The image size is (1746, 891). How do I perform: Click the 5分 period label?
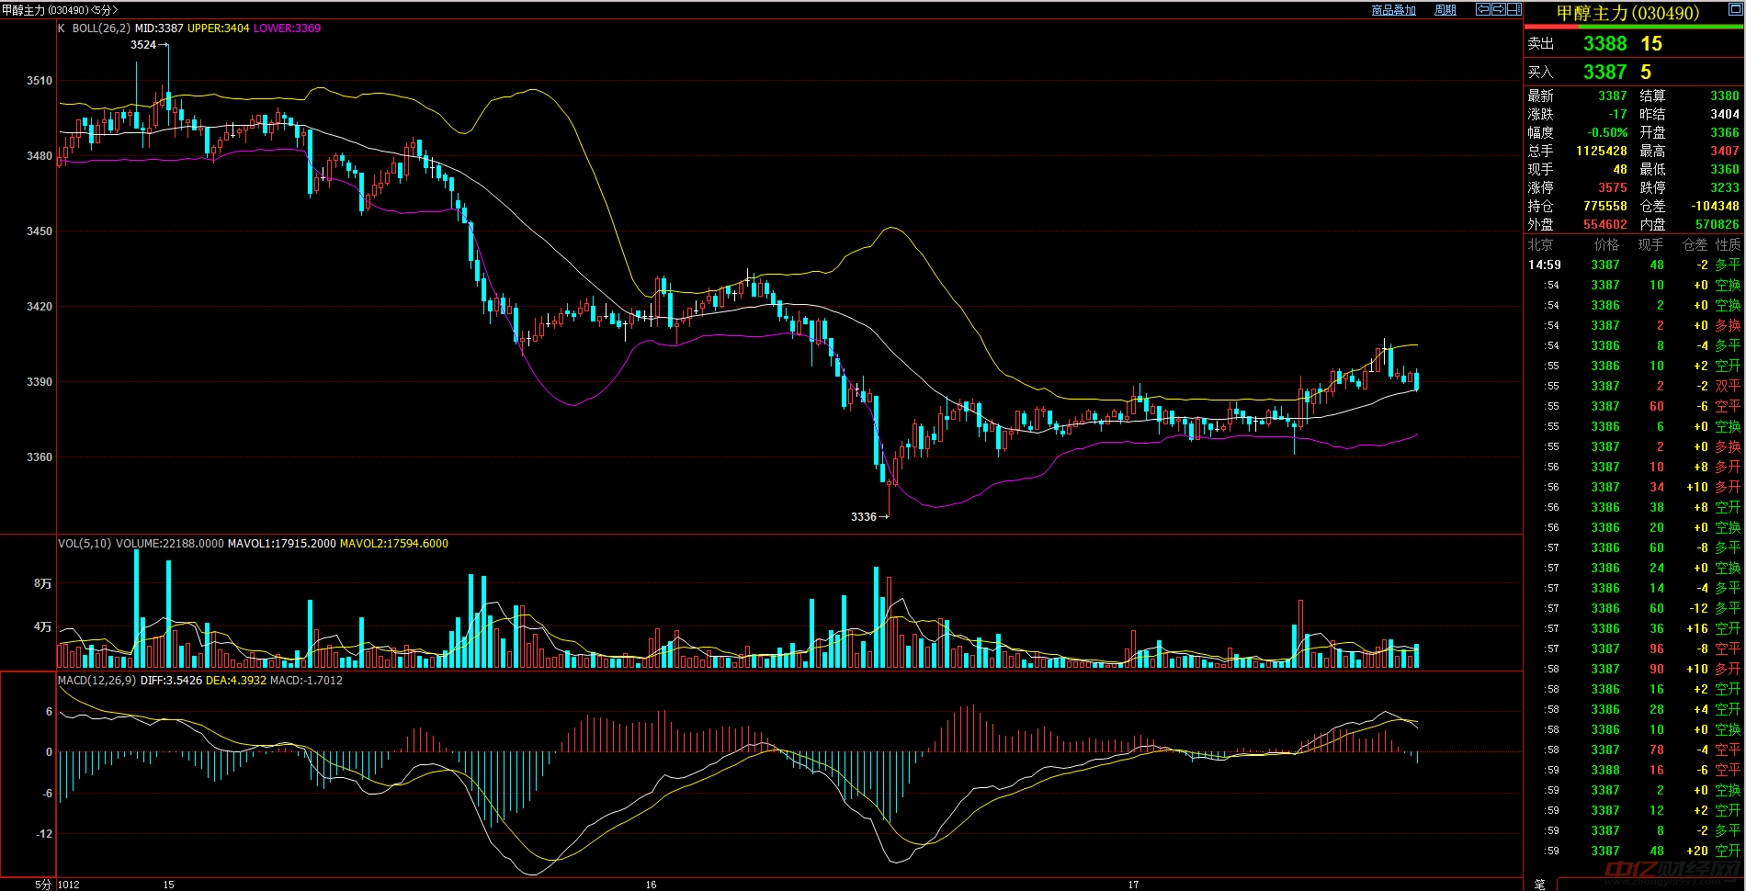coord(43,885)
